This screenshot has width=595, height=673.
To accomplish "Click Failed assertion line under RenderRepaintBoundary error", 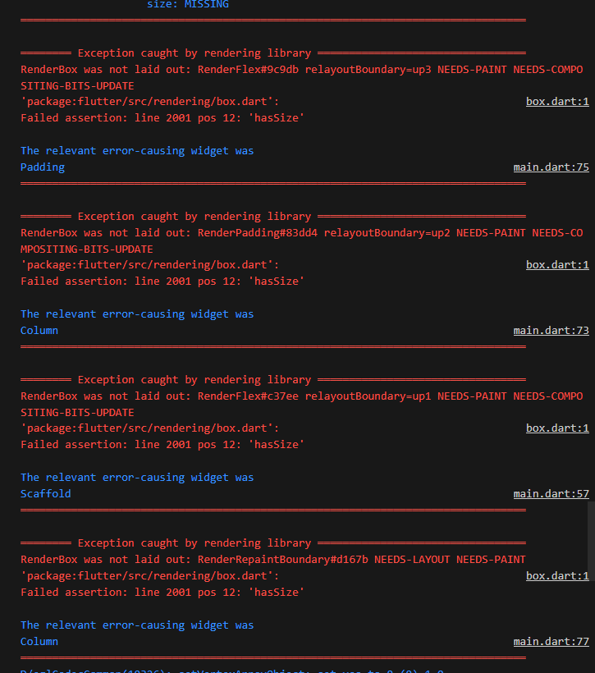I will pos(162,592).
